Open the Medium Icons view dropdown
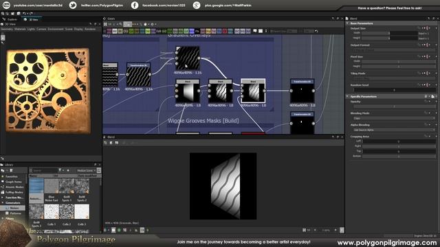 pyautogui.click(x=87, y=170)
